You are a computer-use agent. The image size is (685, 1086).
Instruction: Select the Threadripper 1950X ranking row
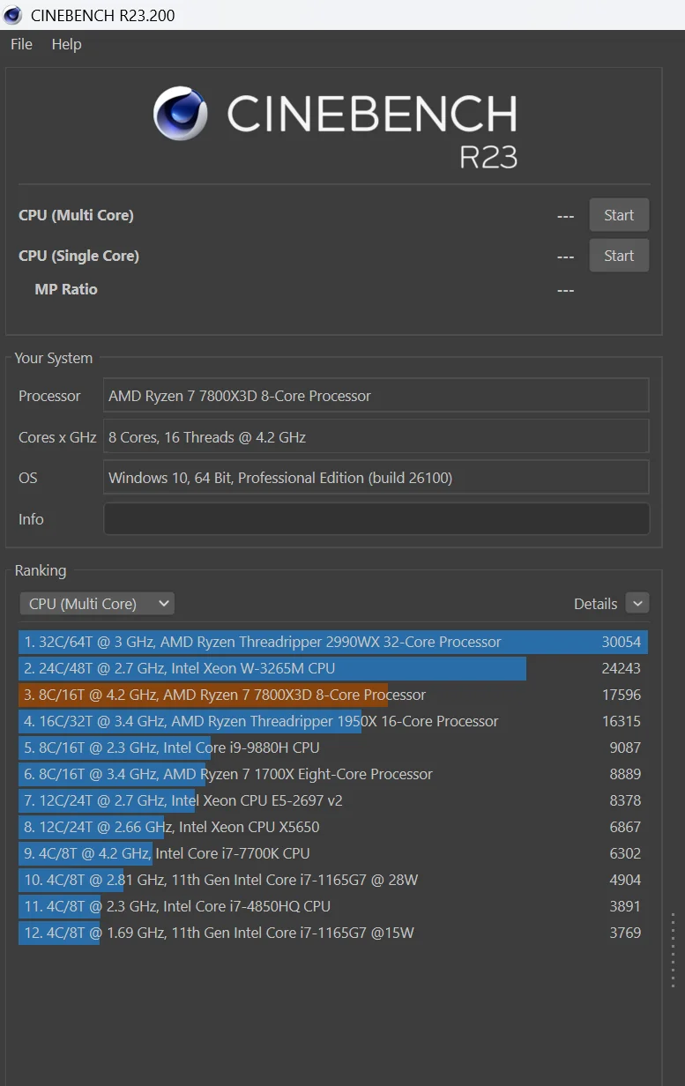(x=333, y=721)
